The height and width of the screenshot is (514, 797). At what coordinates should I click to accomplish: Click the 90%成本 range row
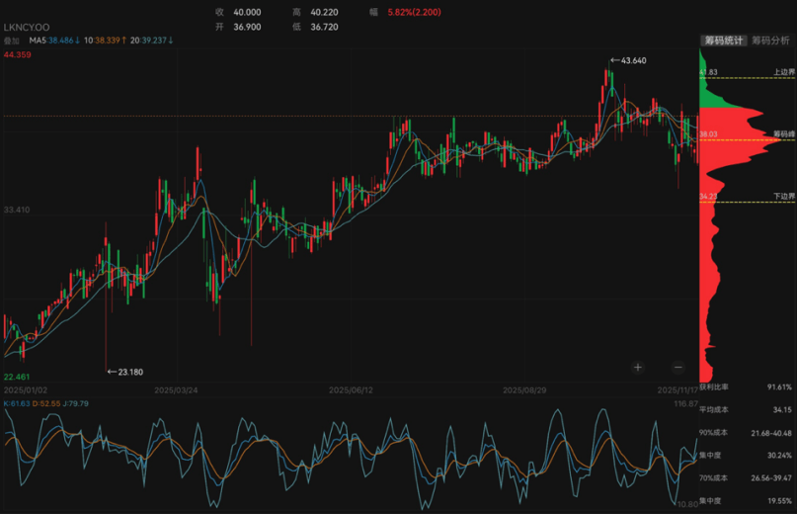(746, 432)
